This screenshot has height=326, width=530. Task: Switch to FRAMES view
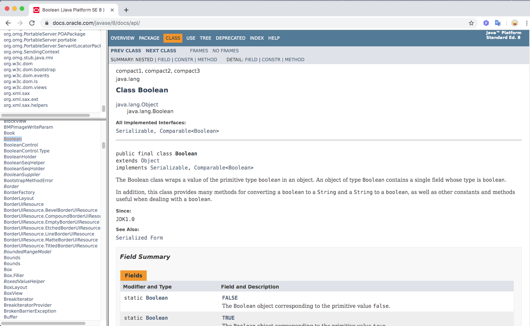point(199,51)
